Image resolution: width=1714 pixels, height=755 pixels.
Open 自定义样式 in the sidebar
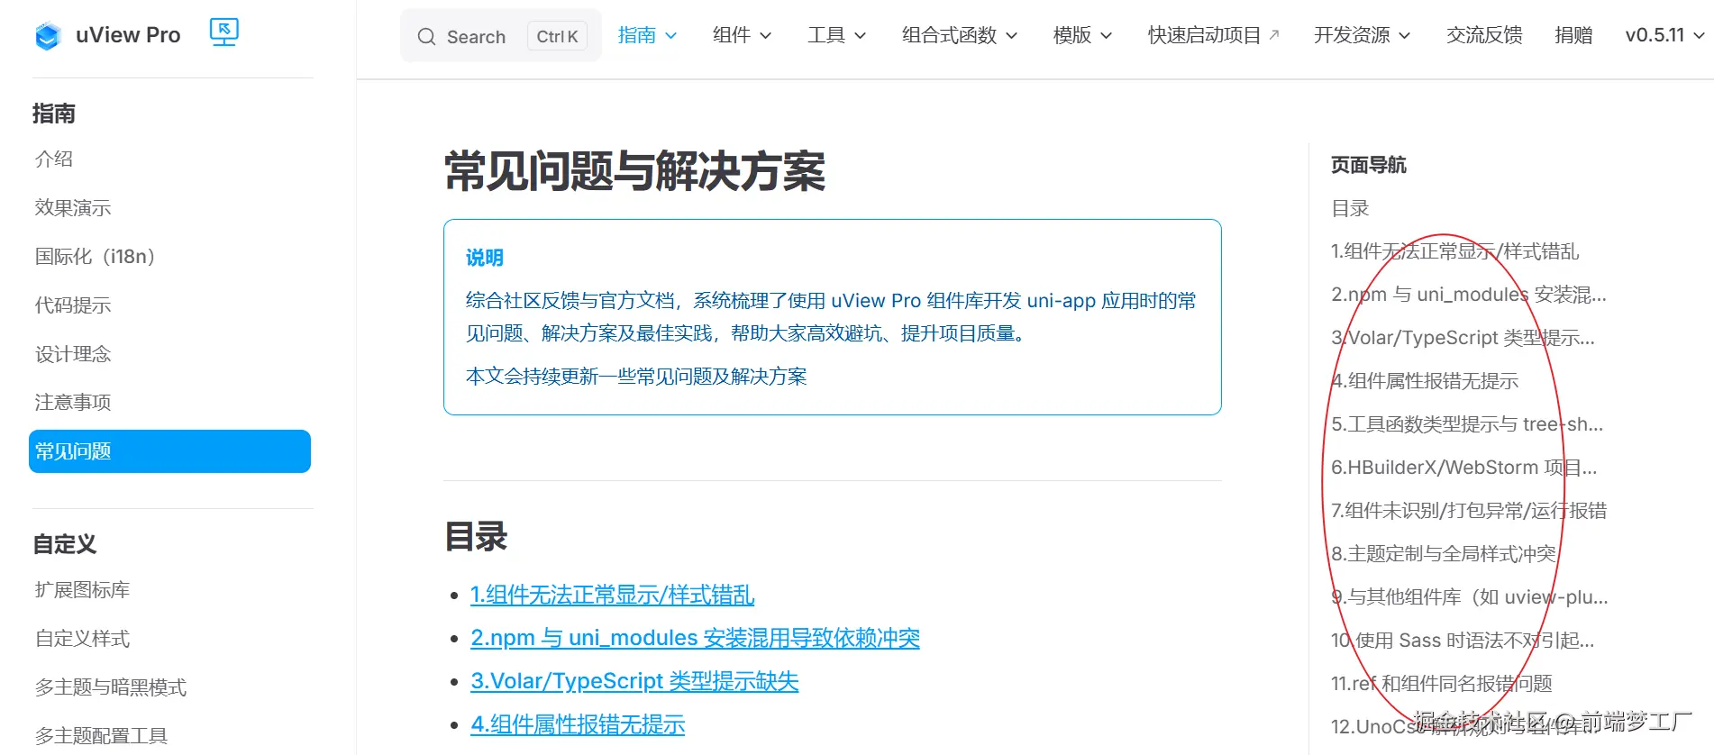[83, 638]
